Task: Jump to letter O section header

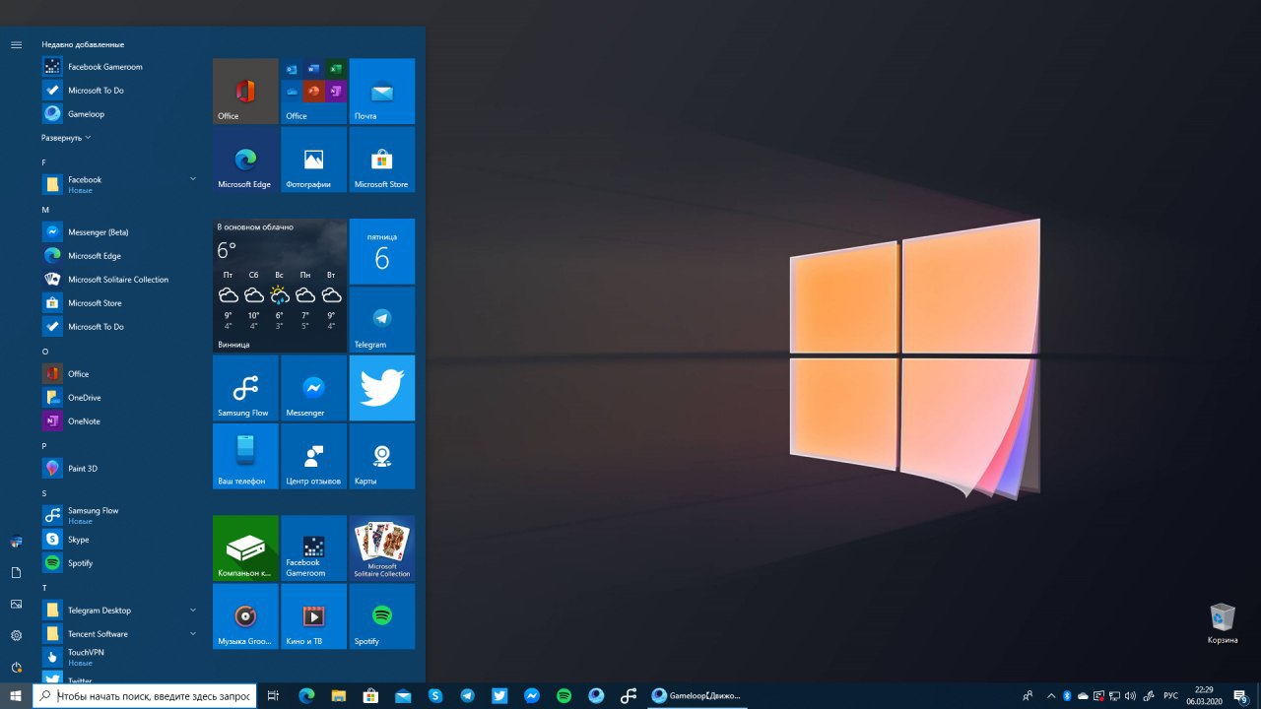Action: click(45, 352)
